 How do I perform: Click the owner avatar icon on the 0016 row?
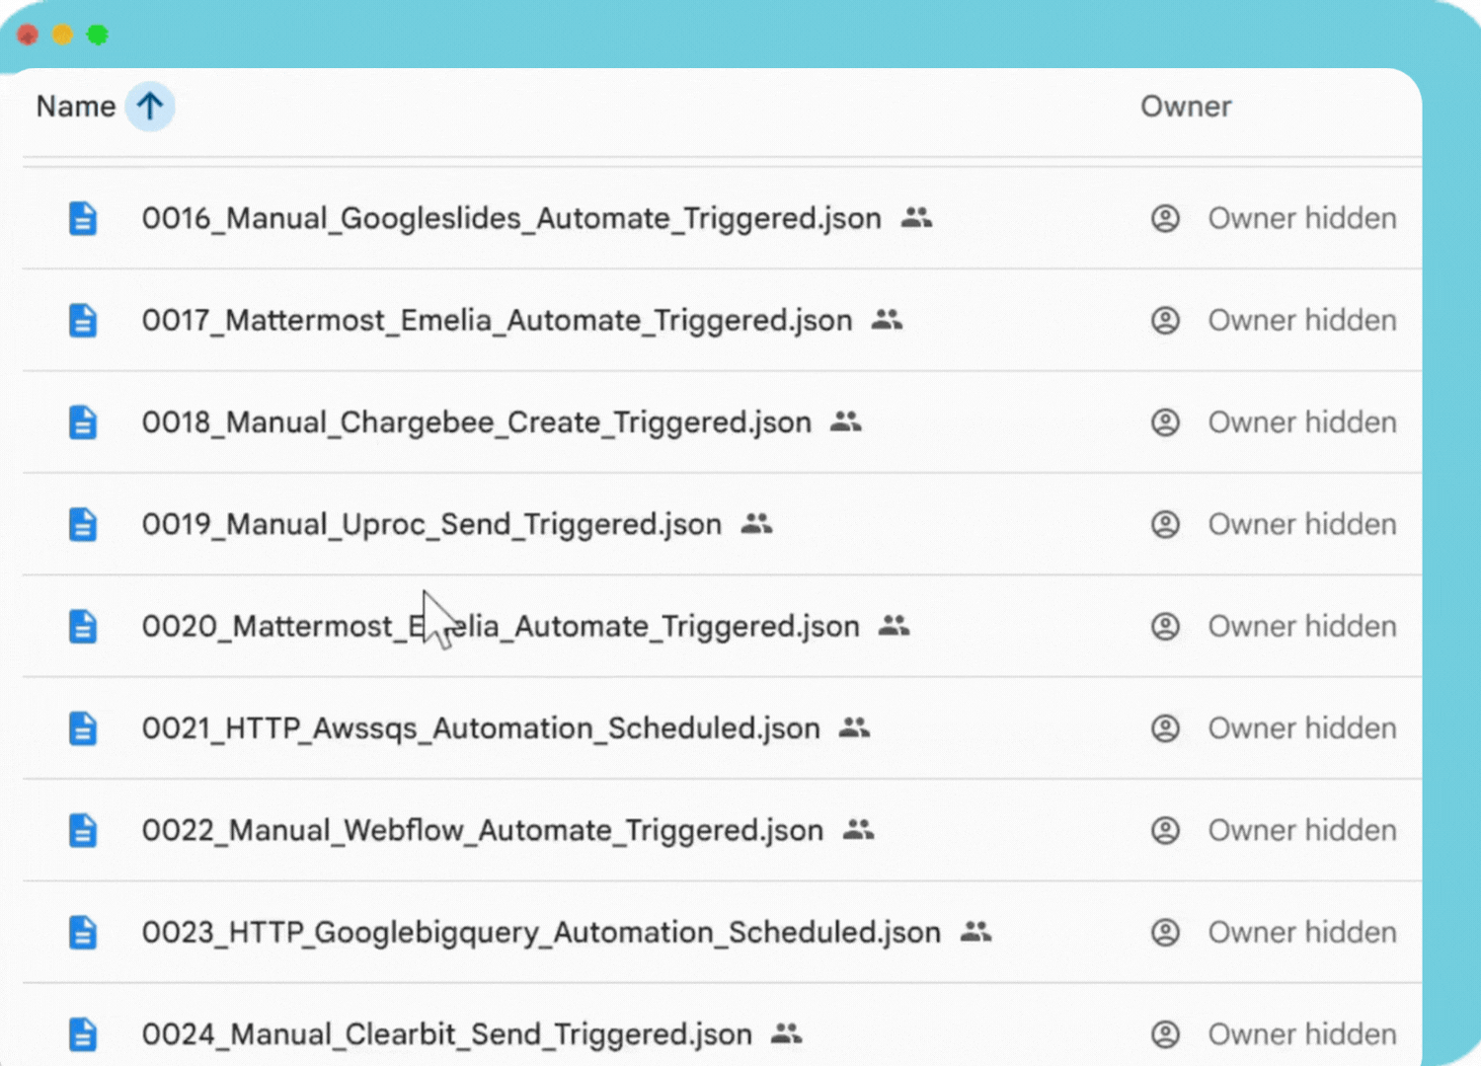pos(1166,218)
